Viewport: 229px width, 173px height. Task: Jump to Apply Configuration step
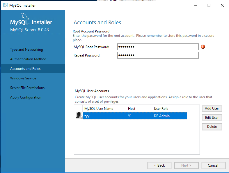click(x=26, y=97)
